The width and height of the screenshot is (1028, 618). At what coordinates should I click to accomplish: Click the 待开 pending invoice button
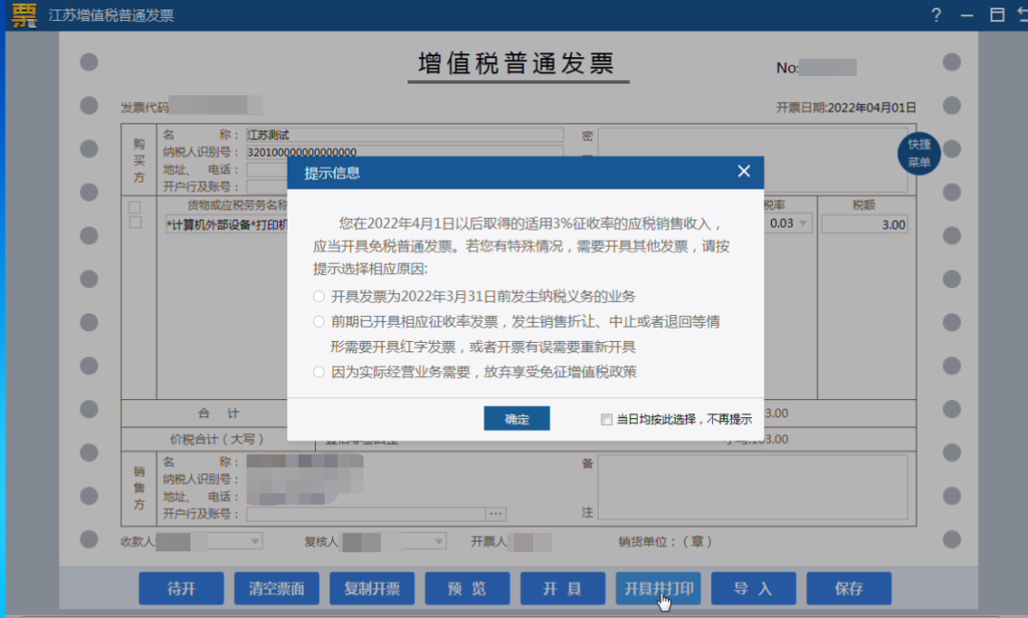click(x=181, y=588)
